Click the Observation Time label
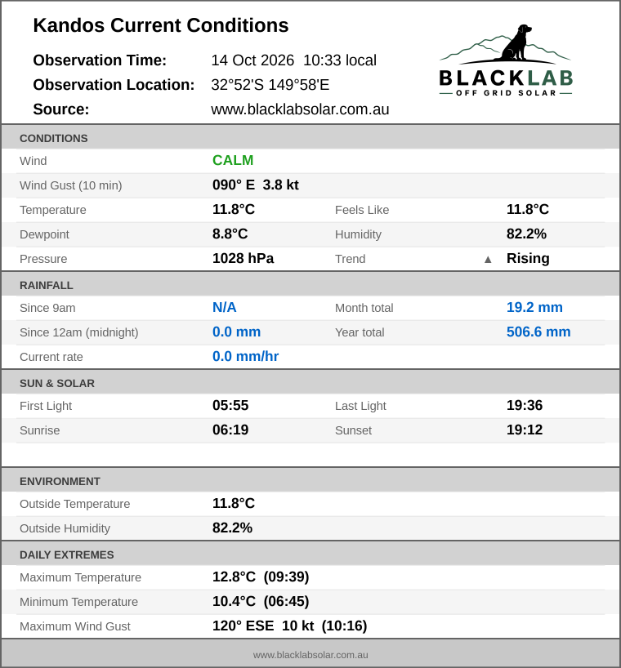The image size is (621, 668). tap(100, 60)
